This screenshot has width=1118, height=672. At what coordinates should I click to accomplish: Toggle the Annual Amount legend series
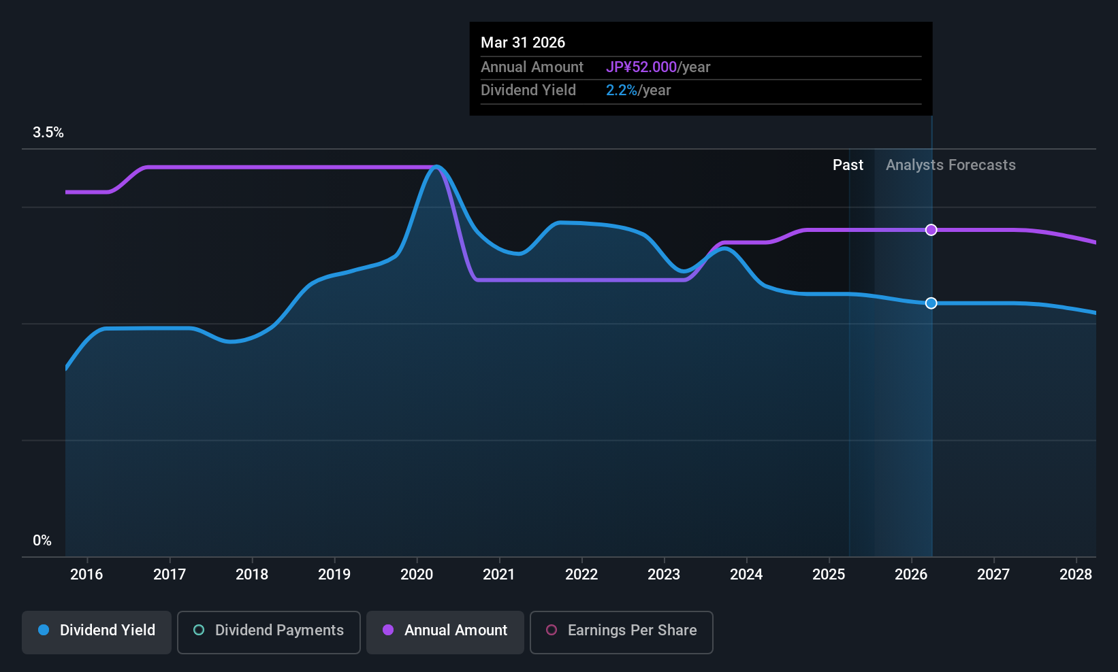pos(445,633)
